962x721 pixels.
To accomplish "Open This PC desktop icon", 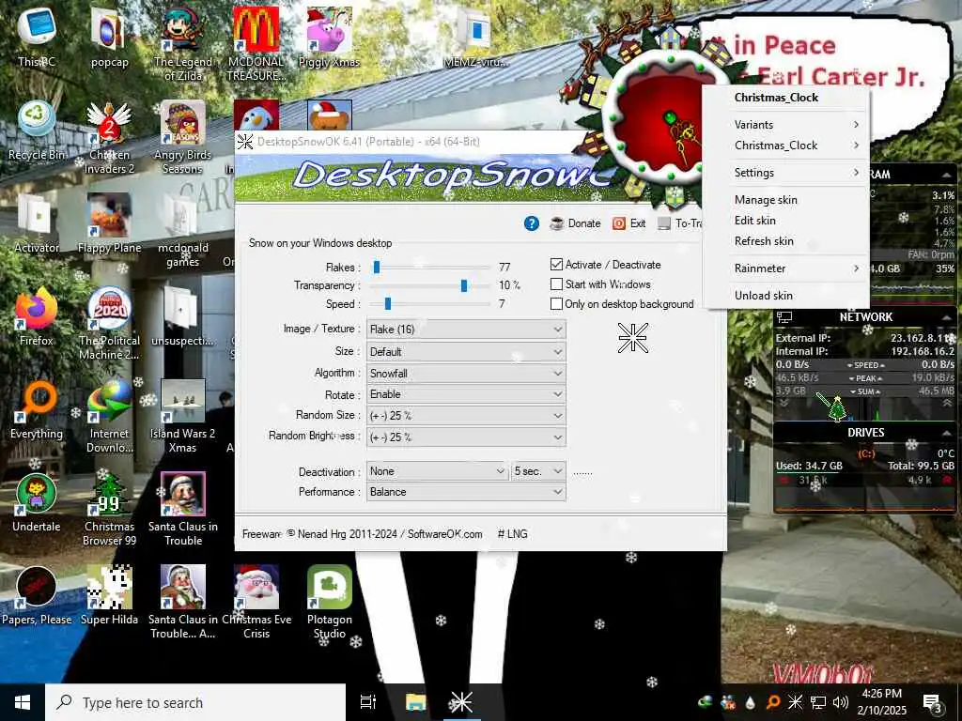I will (x=37, y=36).
